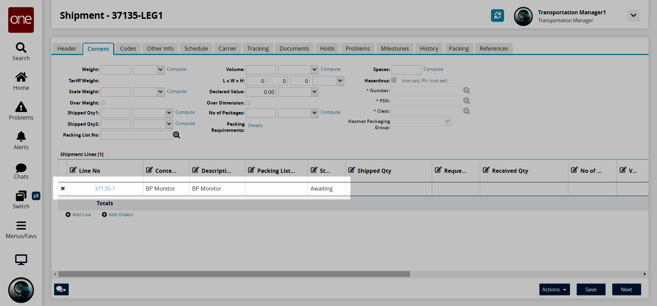
Task: Open the chat comments icon at bottom left
Action: pos(61,289)
